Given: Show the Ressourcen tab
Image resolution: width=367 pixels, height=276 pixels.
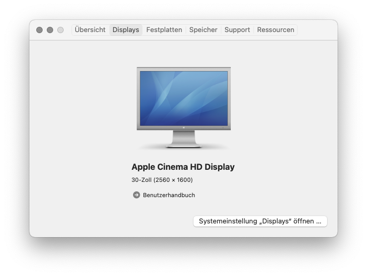Looking at the screenshot, I should (276, 30).
